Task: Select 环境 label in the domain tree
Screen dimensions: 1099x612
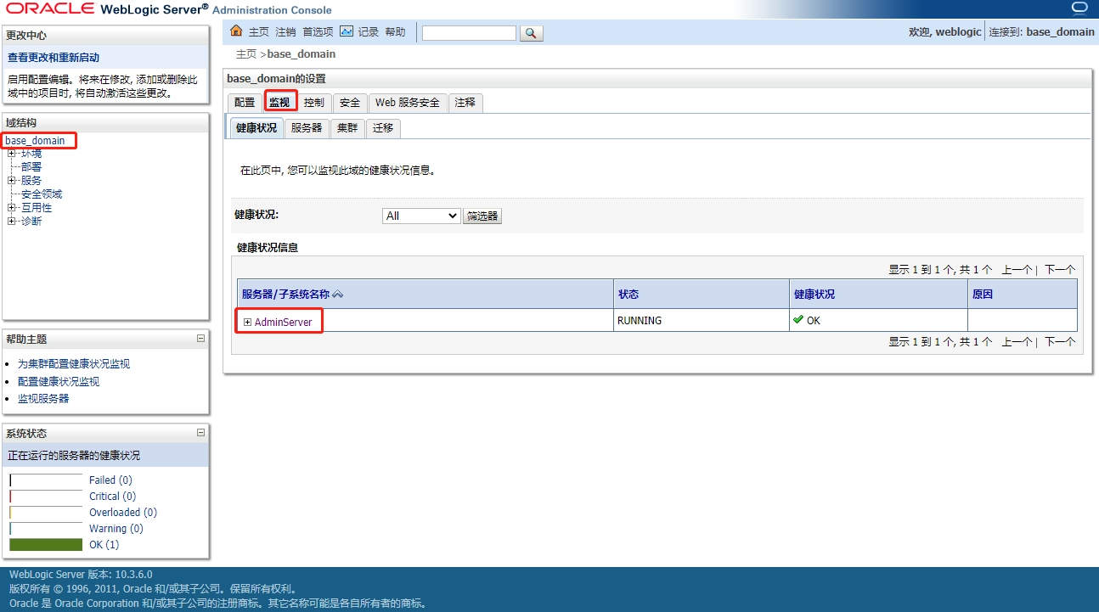Action: coord(31,154)
